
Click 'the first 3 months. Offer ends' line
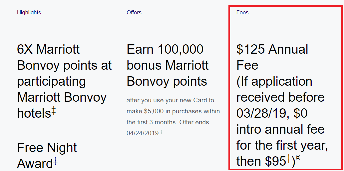point(168,122)
